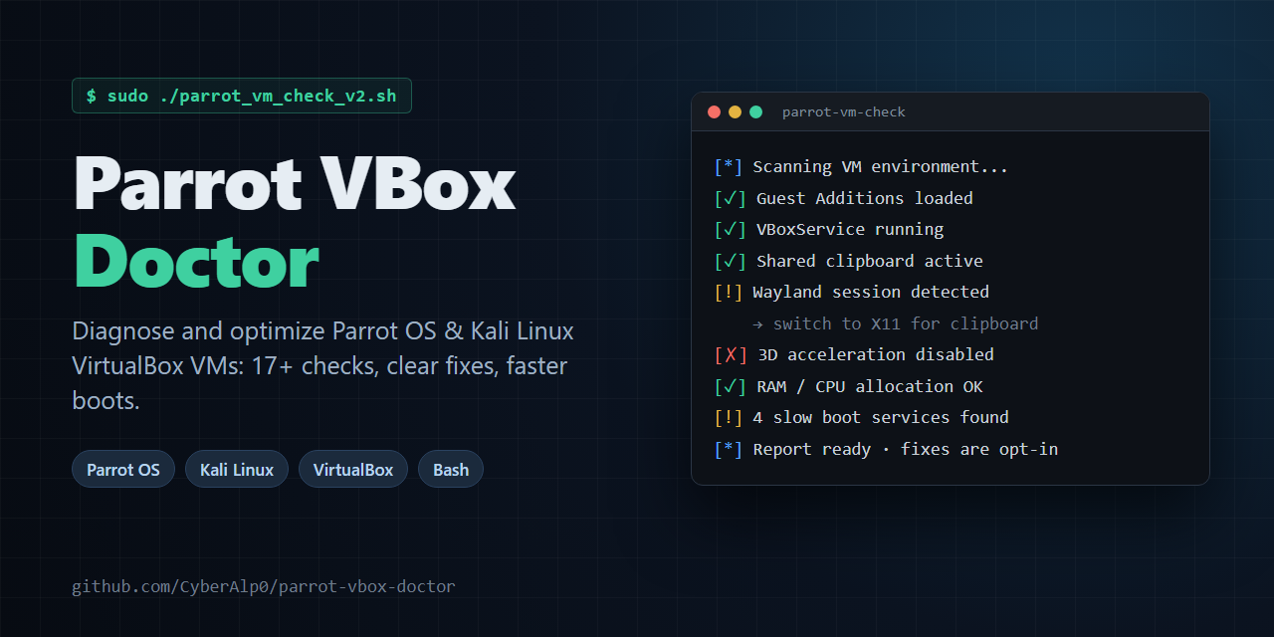Click the checkmark beside VBoxService running
Viewport: 1274px width, 637px height.
pos(731,229)
